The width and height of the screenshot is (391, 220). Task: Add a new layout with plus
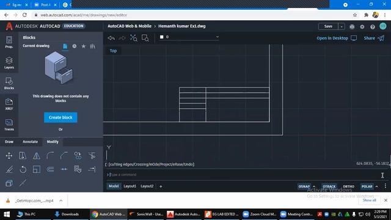161,186
